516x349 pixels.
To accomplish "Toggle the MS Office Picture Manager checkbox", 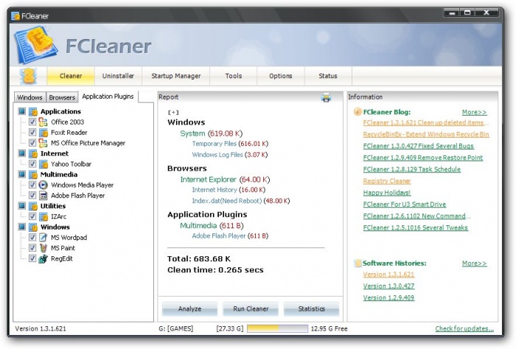I will 32,143.
